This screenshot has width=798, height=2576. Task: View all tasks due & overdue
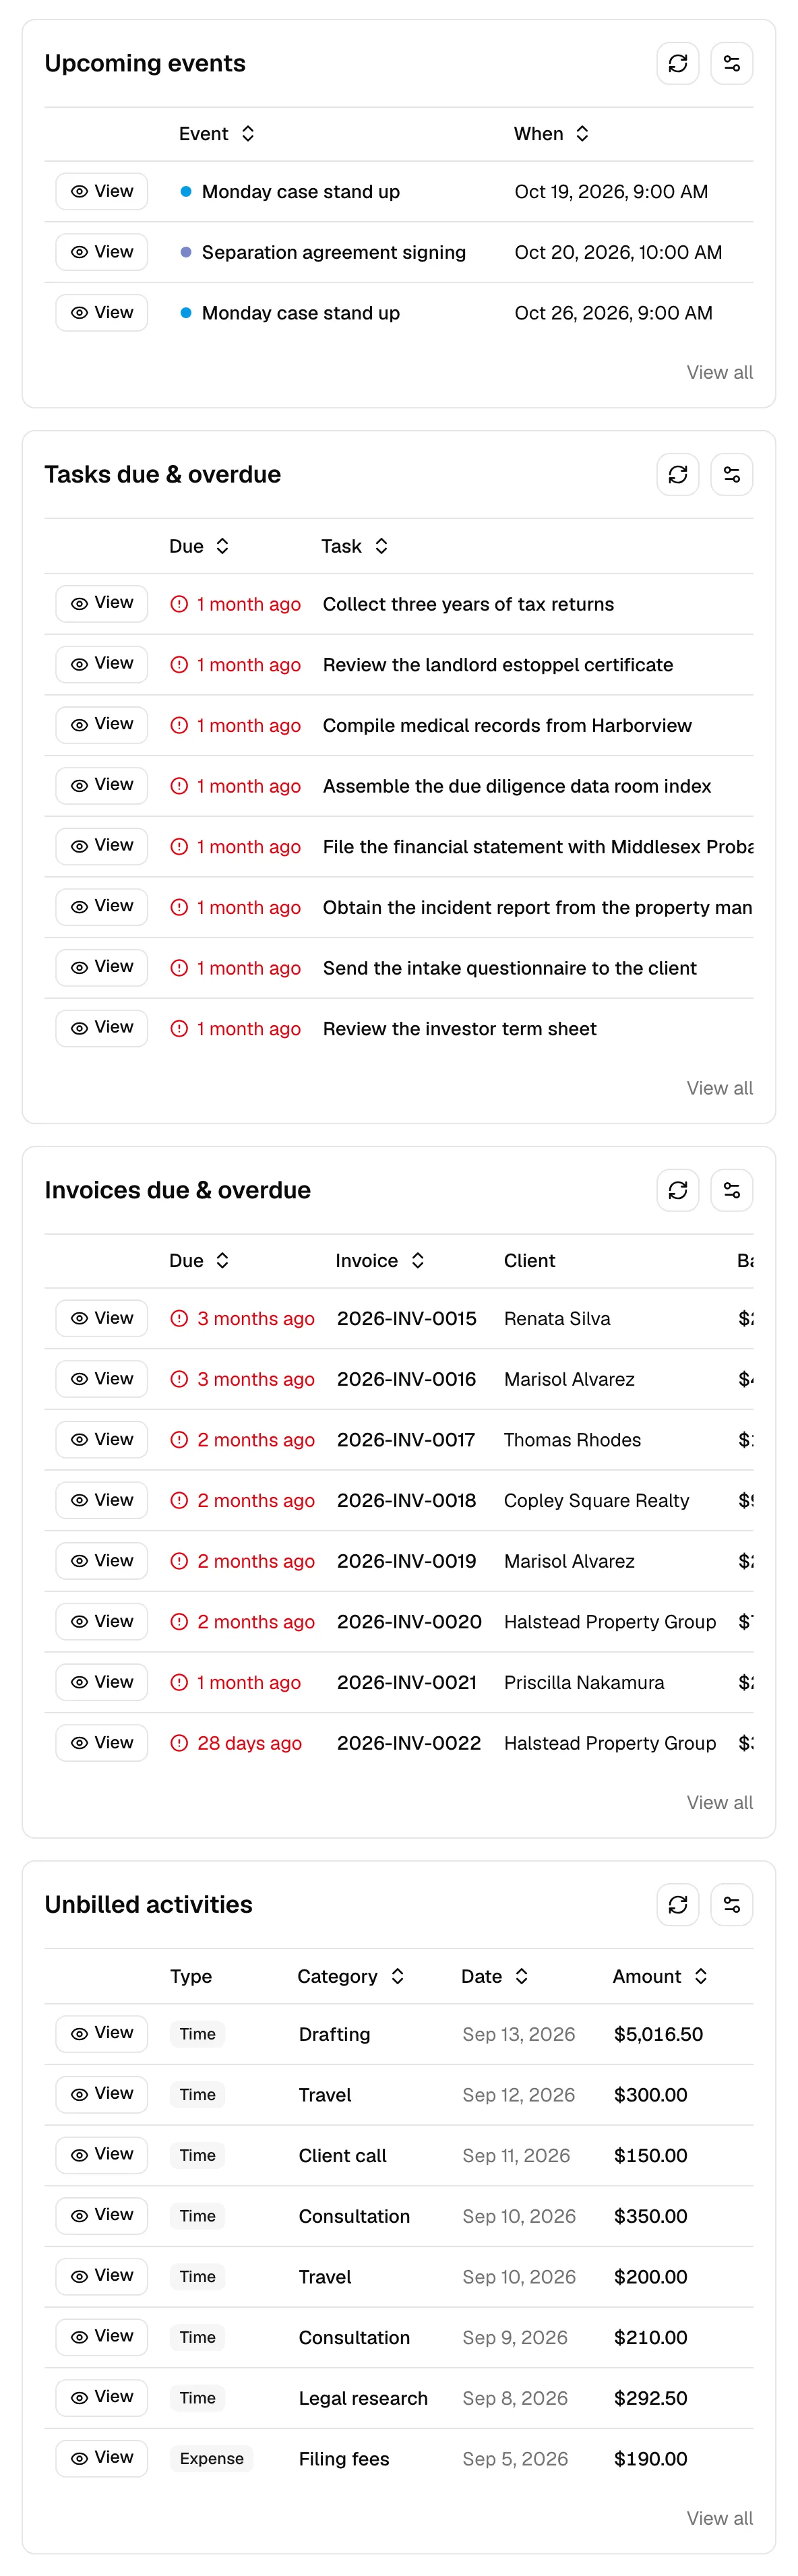719,1088
